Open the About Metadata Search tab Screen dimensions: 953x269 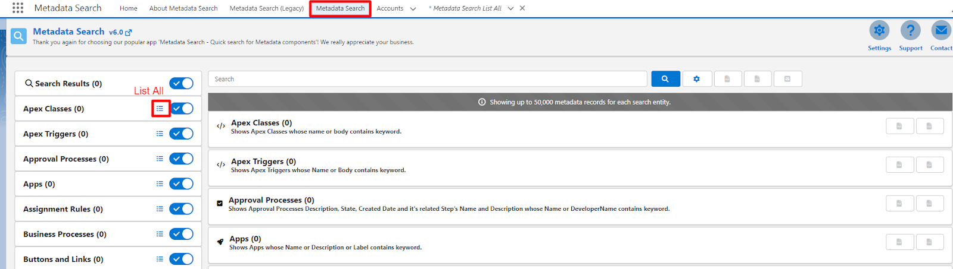coord(183,8)
